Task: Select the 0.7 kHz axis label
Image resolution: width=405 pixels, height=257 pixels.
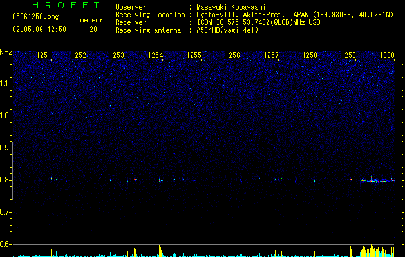Action: pyautogui.click(x=5, y=212)
